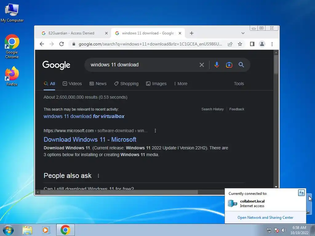This screenshot has height=236, width=315.
Task: Open more options for the Microsoft result
Action: 155,131
